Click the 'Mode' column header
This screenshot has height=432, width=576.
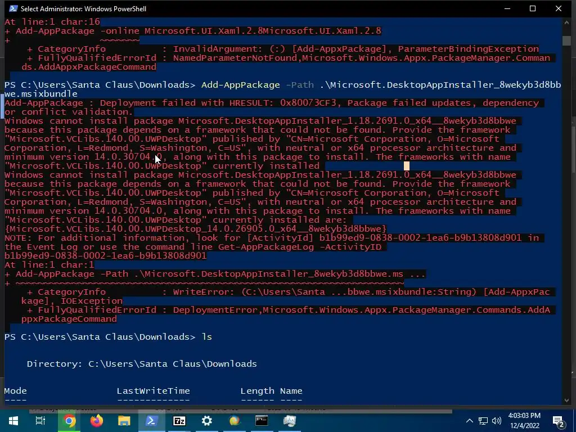pyautogui.click(x=15, y=391)
